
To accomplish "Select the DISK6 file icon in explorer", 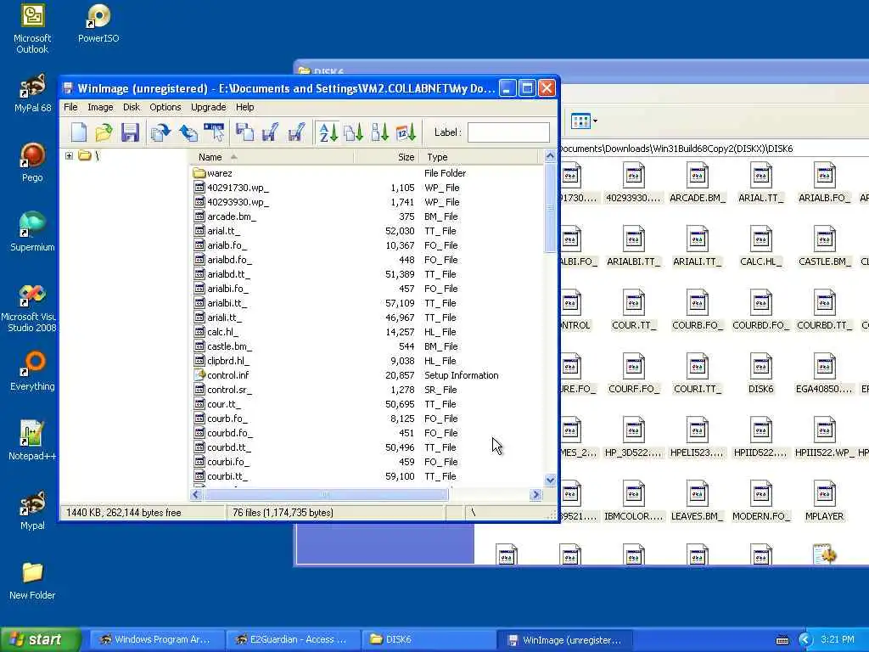I will (x=761, y=374).
